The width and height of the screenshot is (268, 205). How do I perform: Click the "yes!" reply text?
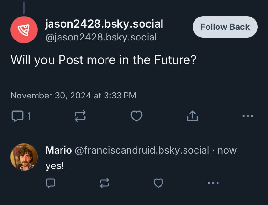point(55,166)
